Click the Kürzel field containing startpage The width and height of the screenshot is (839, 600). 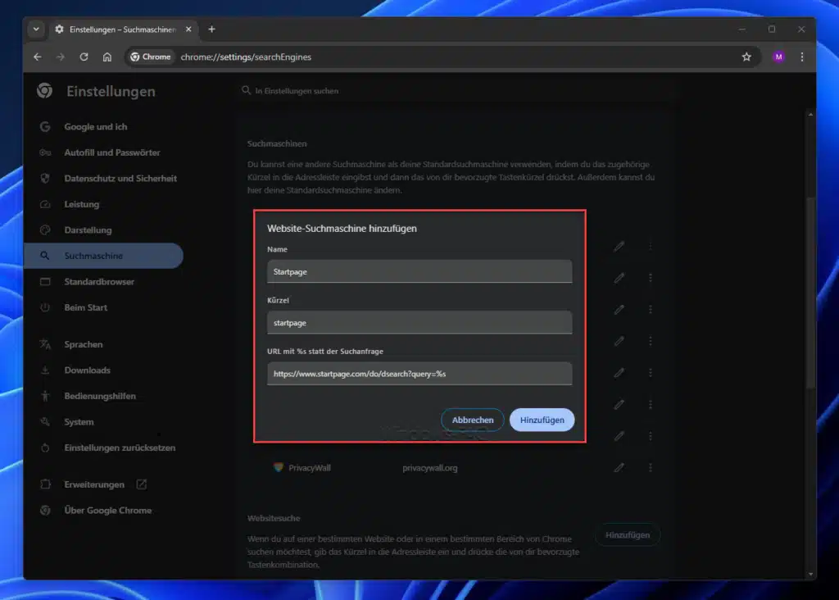pyautogui.click(x=419, y=323)
